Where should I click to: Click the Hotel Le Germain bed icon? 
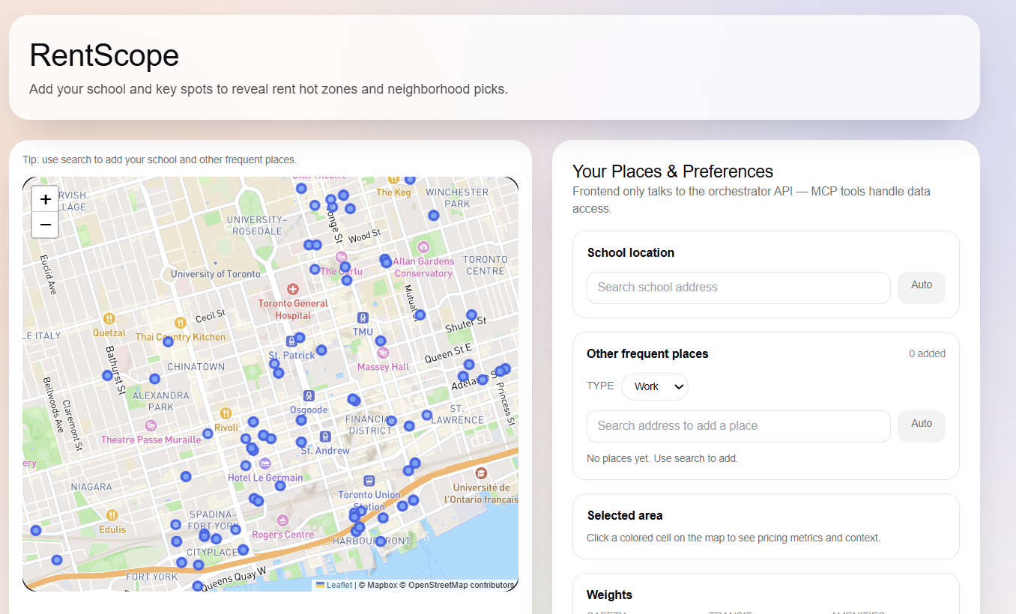click(x=264, y=463)
